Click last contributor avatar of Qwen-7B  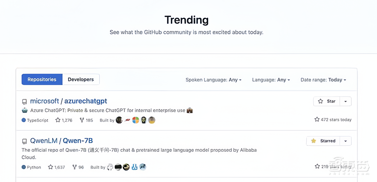click(143, 167)
